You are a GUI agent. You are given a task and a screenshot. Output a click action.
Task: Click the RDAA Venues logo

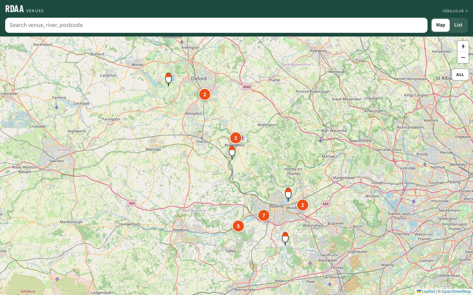[x=24, y=9]
